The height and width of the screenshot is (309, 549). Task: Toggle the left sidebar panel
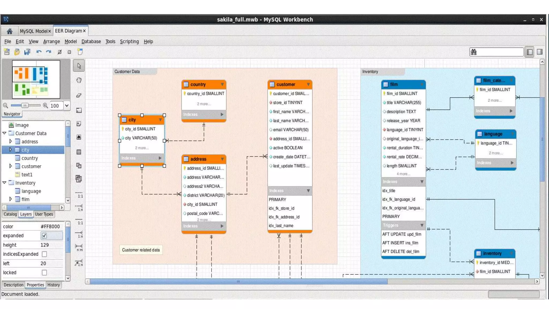pos(529,52)
